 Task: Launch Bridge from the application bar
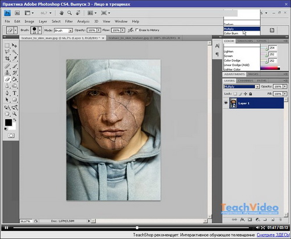click(17, 13)
